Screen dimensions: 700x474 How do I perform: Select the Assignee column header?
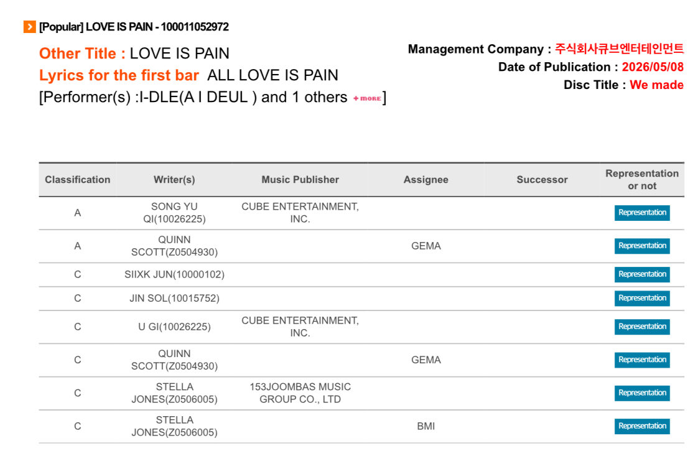426,180
